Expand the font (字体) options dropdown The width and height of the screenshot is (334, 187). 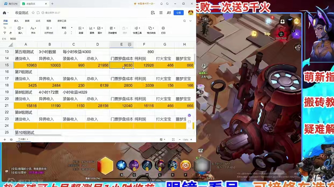(x=36, y=28)
